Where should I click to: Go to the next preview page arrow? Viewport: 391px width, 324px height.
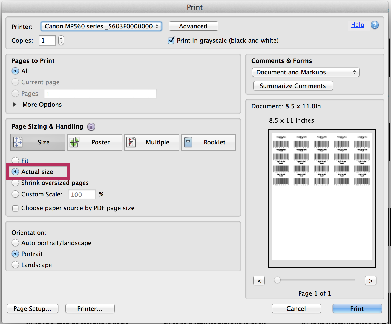pos(370,280)
